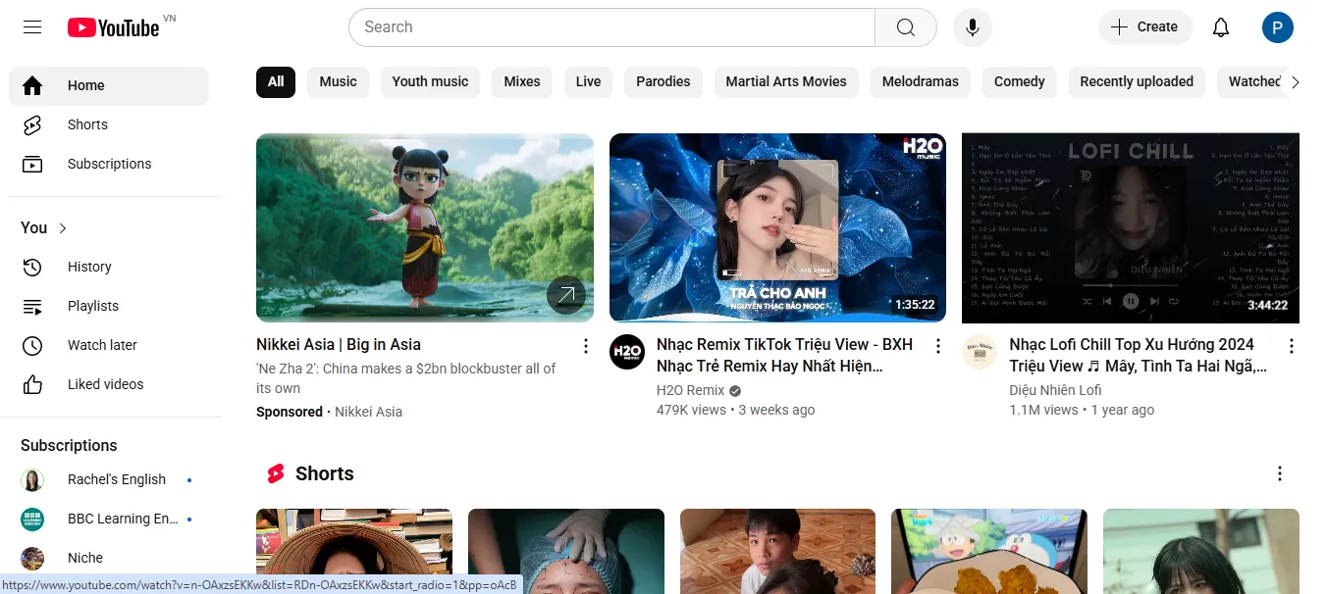Open Shorts from the sidebar

click(87, 124)
